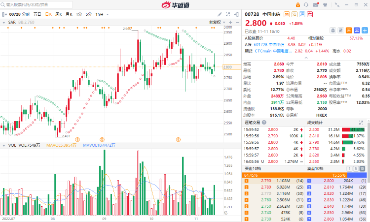Open the messages envelope icon
Screen dimensions: 370x222
click(x=317, y=5)
